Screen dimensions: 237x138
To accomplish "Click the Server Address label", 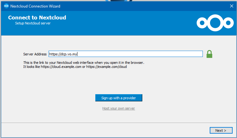I will (x=35, y=54).
